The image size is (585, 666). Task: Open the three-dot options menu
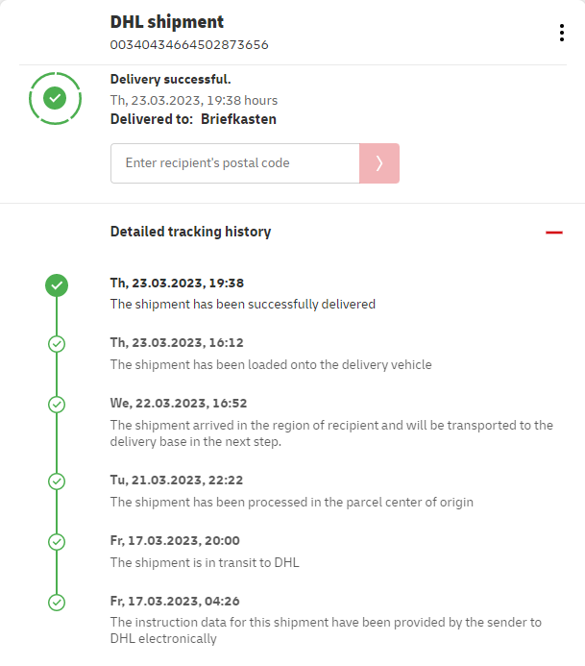562,33
